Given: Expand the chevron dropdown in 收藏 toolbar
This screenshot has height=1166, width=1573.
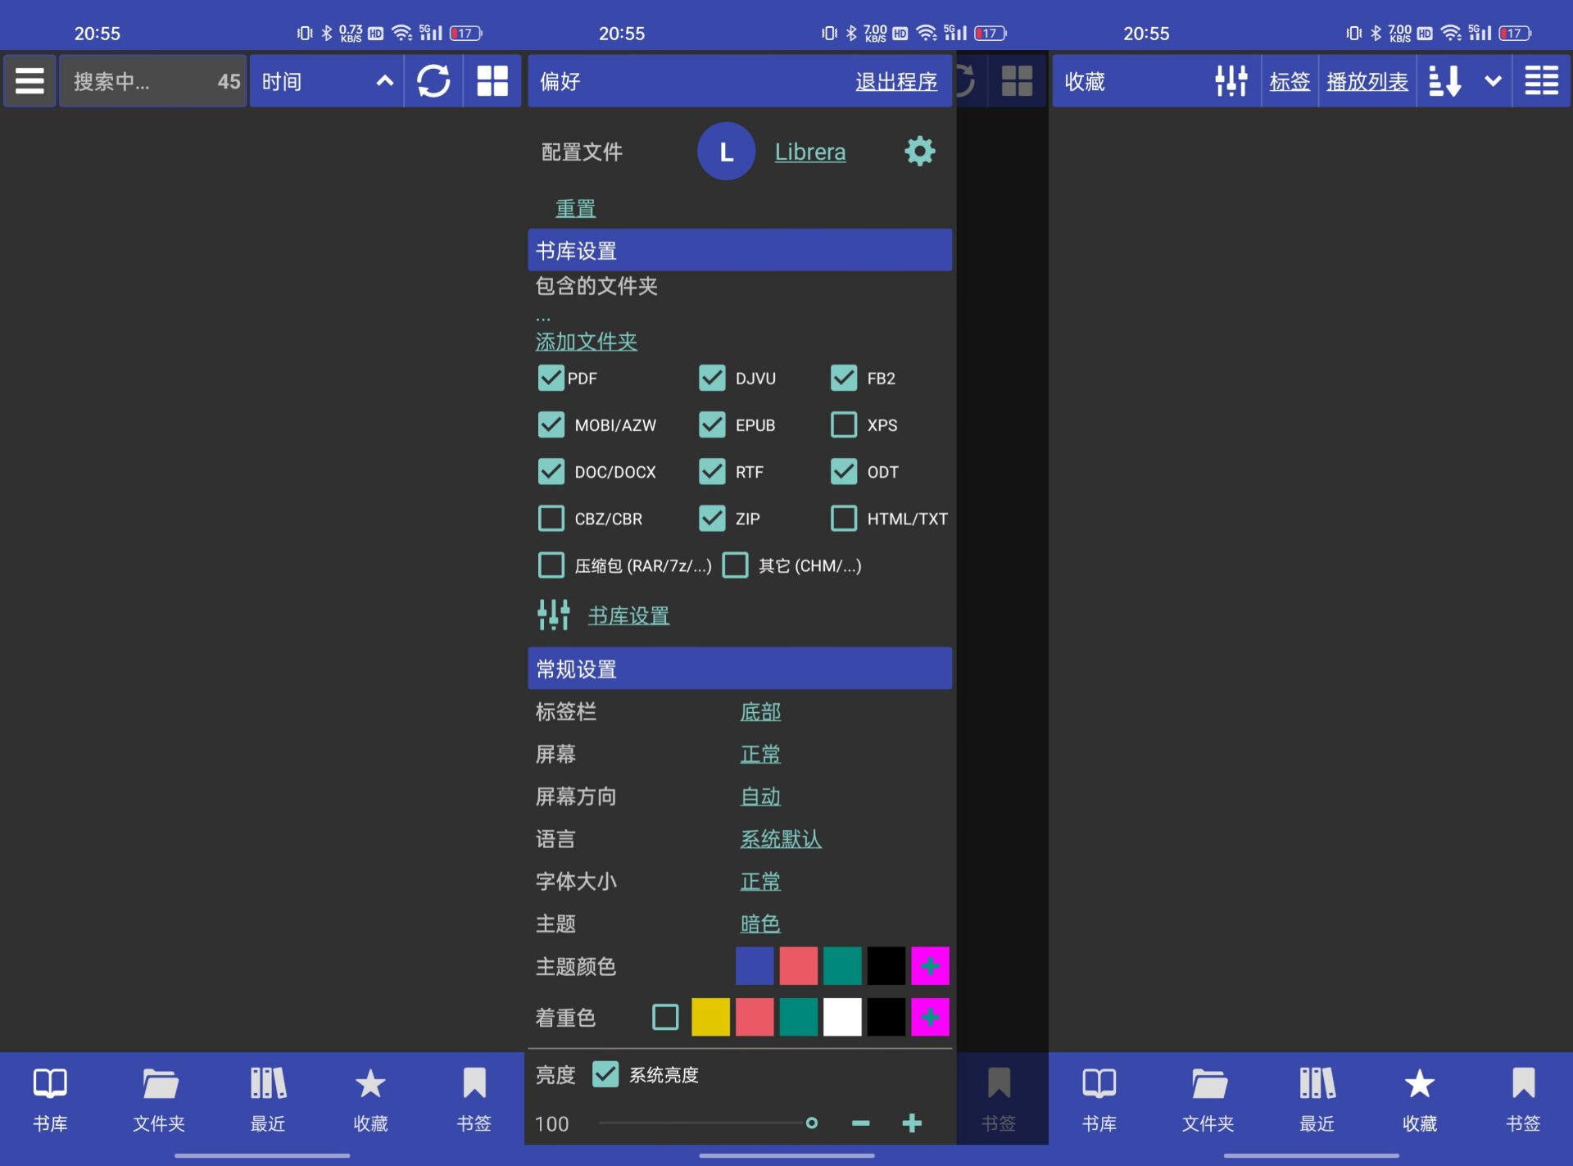Looking at the screenshot, I should click(x=1493, y=81).
